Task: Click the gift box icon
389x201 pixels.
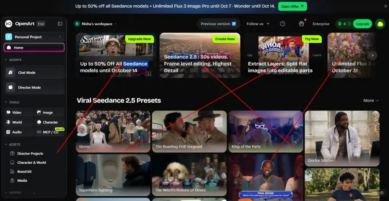Action: click(x=301, y=24)
